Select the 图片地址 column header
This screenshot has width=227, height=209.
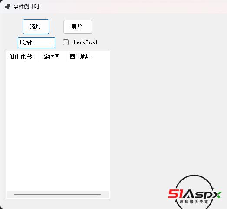click(x=80, y=57)
